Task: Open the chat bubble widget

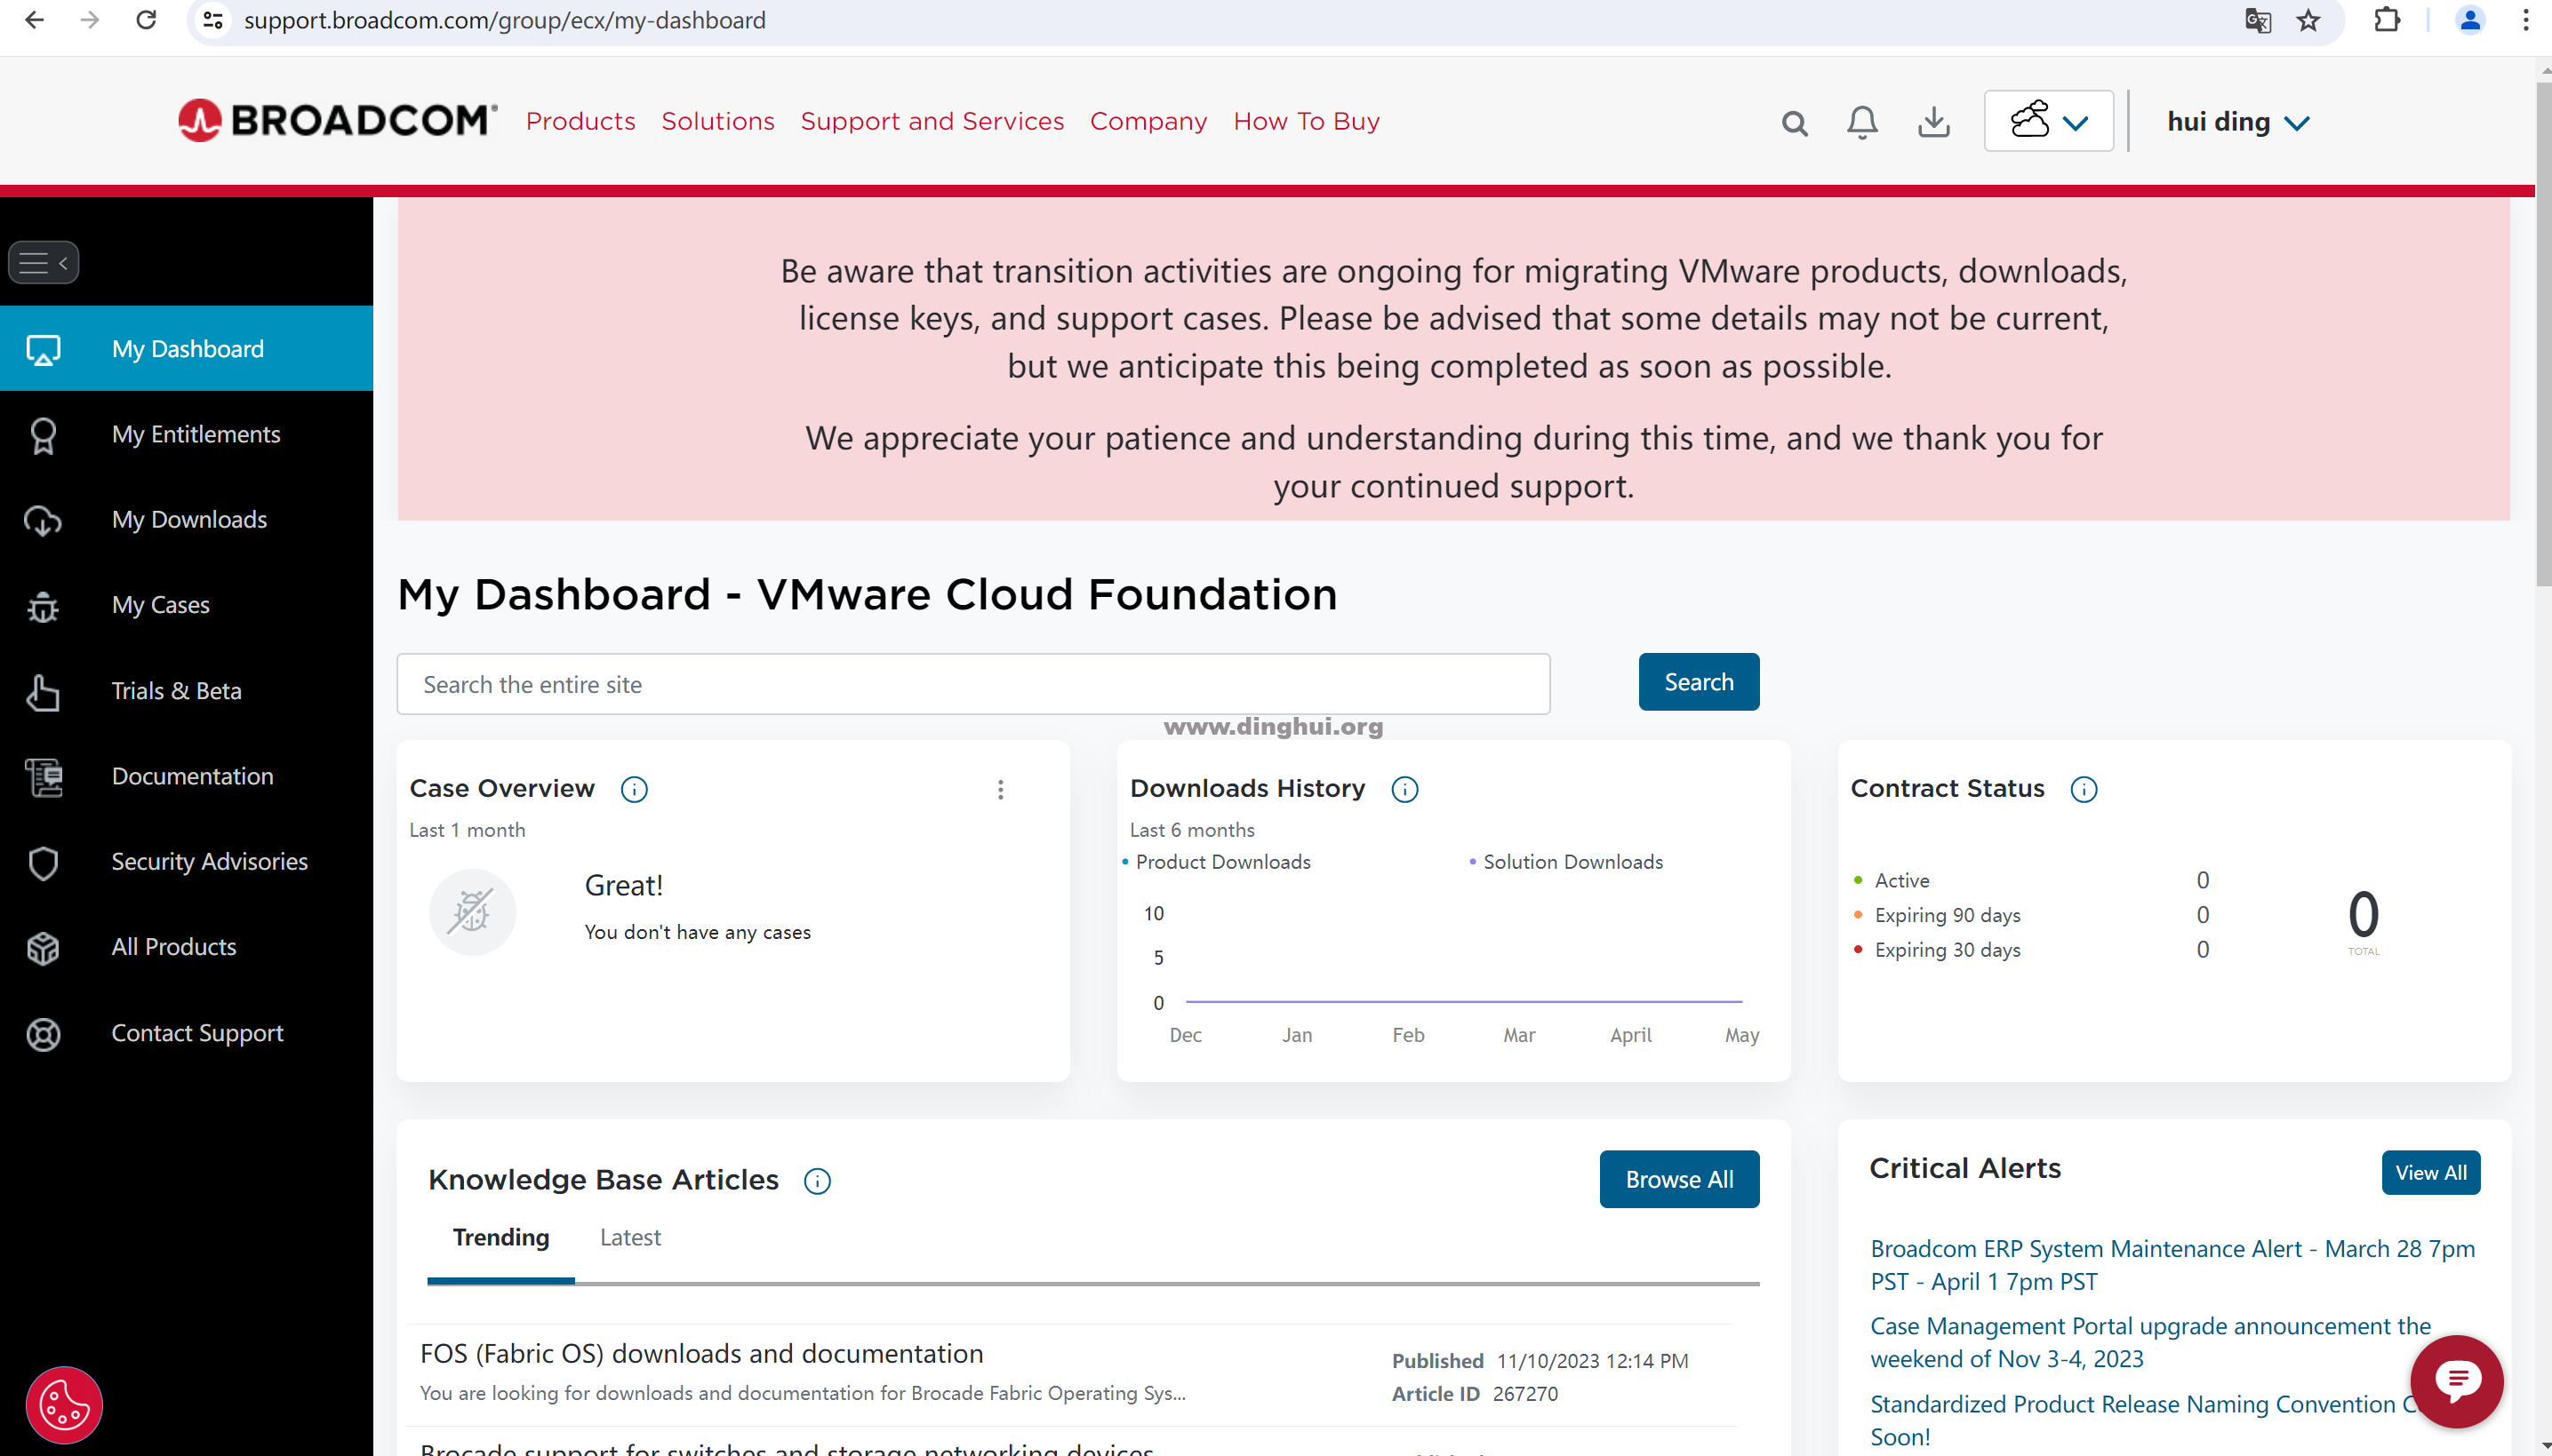Action: (x=2456, y=1381)
